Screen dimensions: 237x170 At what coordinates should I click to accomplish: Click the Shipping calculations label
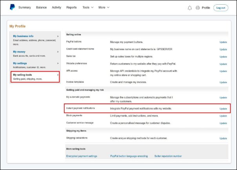pos(77,138)
